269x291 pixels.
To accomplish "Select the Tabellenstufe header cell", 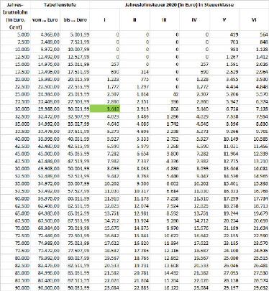I will coord(60,4).
